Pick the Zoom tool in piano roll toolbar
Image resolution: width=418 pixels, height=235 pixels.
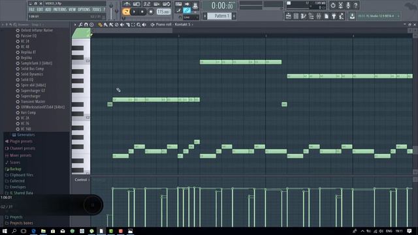[138, 25]
